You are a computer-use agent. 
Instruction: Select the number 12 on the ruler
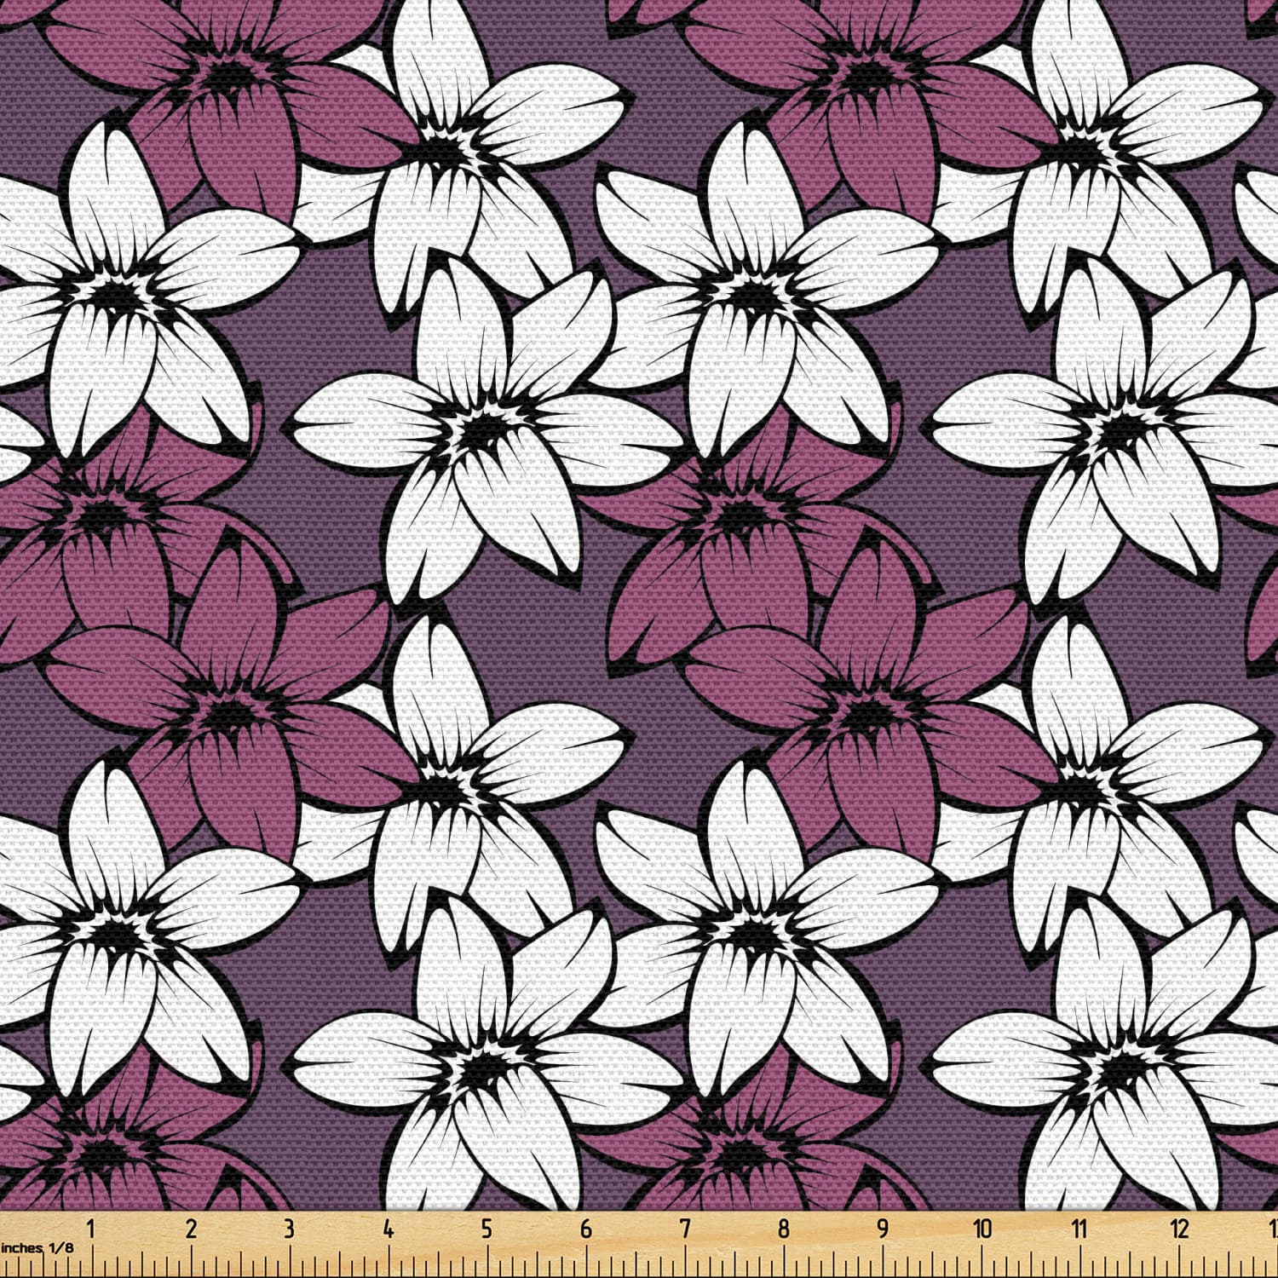[x=1180, y=1229]
